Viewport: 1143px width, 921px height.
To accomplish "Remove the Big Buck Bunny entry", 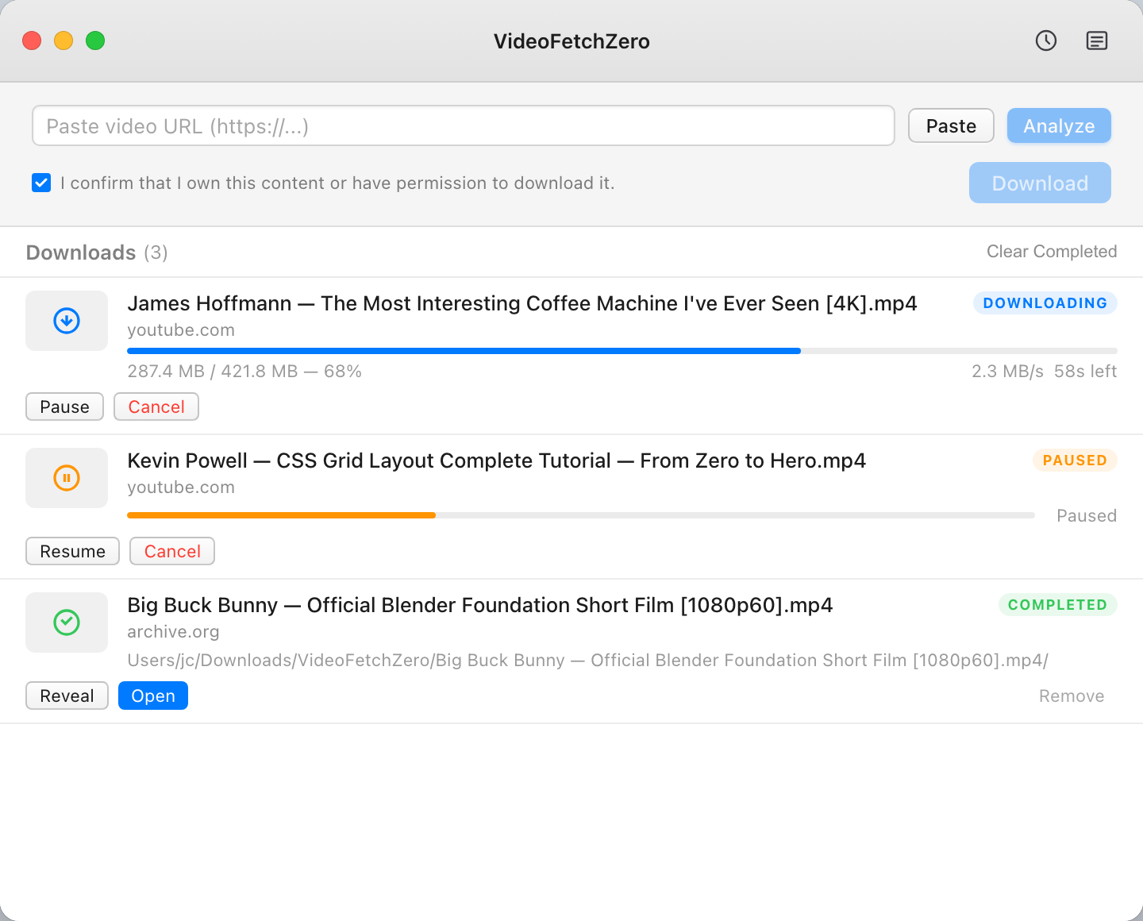I will [1072, 696].
